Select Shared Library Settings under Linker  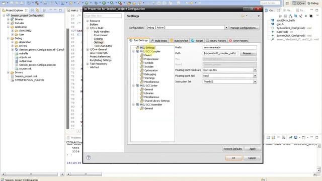[x=157, y=101]
